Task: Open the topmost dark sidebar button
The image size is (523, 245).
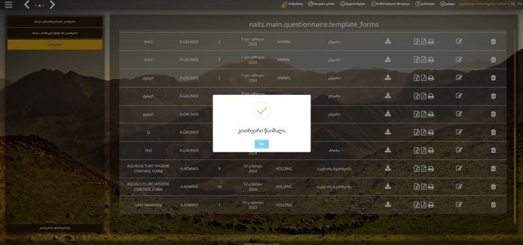Action: (x=55, y=22)
